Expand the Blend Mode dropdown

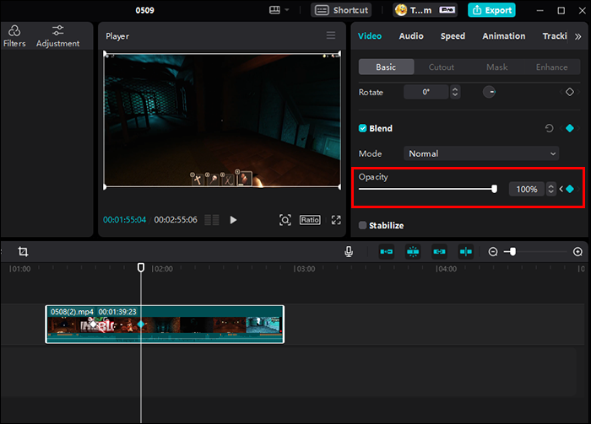click(x=481, y=153)
